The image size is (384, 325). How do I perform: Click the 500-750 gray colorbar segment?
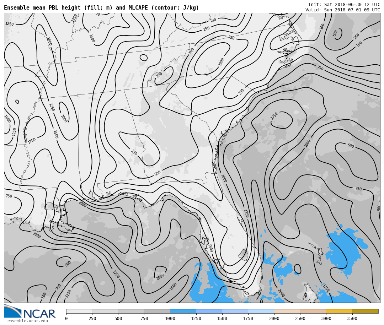131,311
